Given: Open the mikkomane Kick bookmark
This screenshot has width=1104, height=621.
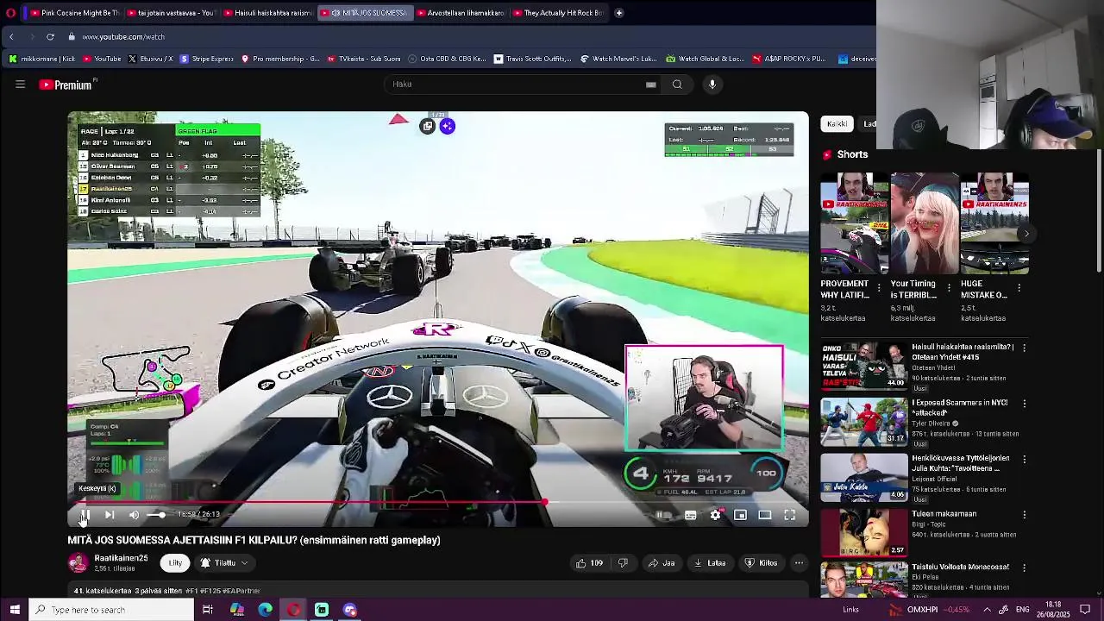Looking at the screenshot, I should pyautogui.click(x=41, y=59).
